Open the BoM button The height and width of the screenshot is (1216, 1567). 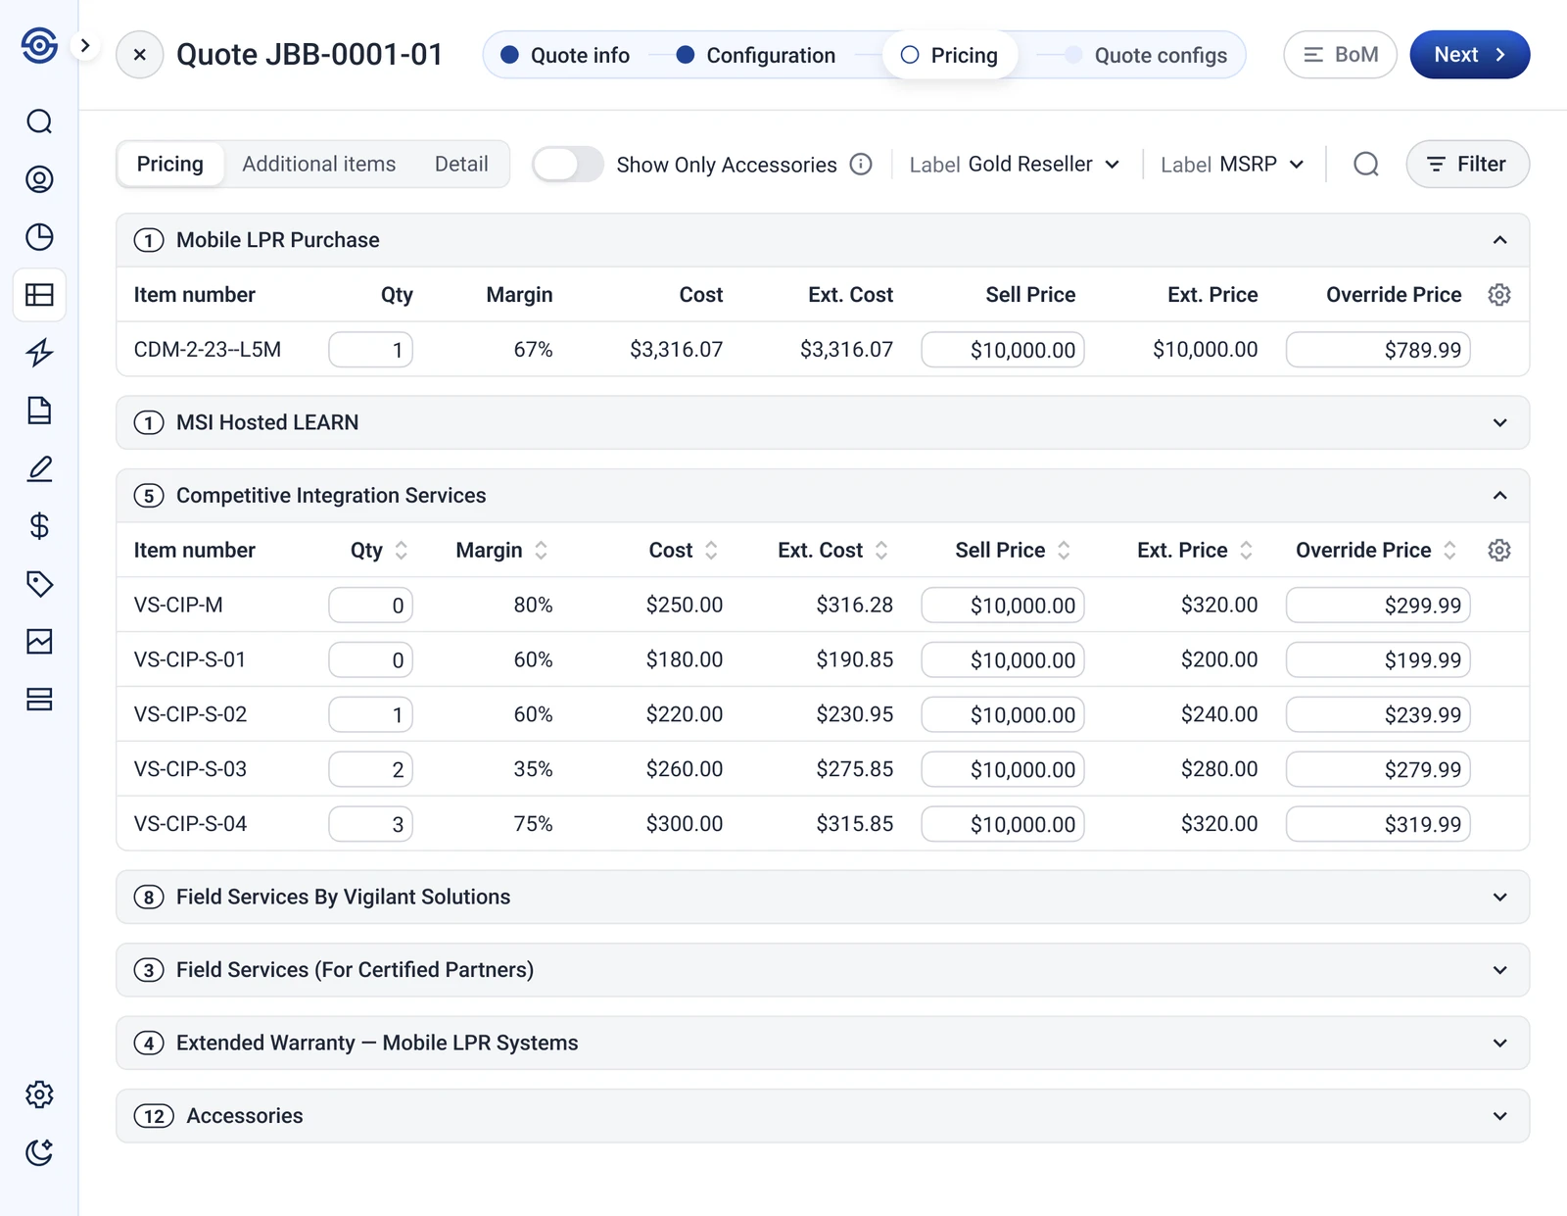[1340, 55]
